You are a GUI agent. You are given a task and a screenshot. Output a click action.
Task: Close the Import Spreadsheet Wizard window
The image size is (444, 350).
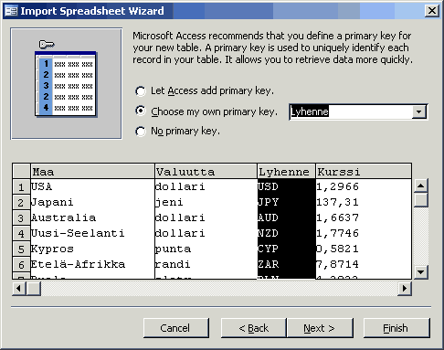coord(432,11)
